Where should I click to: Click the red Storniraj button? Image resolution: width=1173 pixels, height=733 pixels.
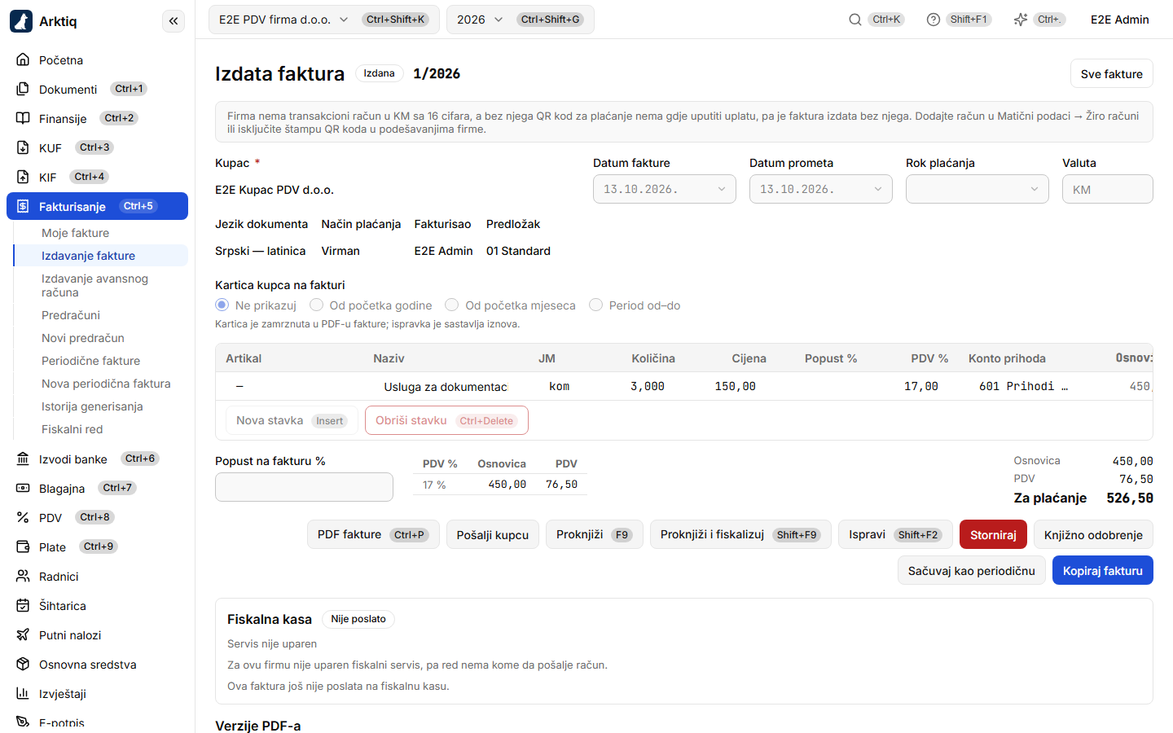993,534
